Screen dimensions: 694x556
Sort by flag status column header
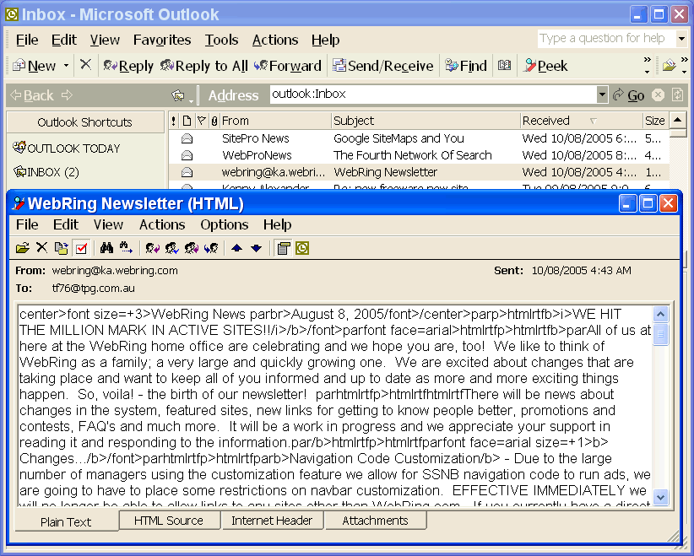click(202, 121)
